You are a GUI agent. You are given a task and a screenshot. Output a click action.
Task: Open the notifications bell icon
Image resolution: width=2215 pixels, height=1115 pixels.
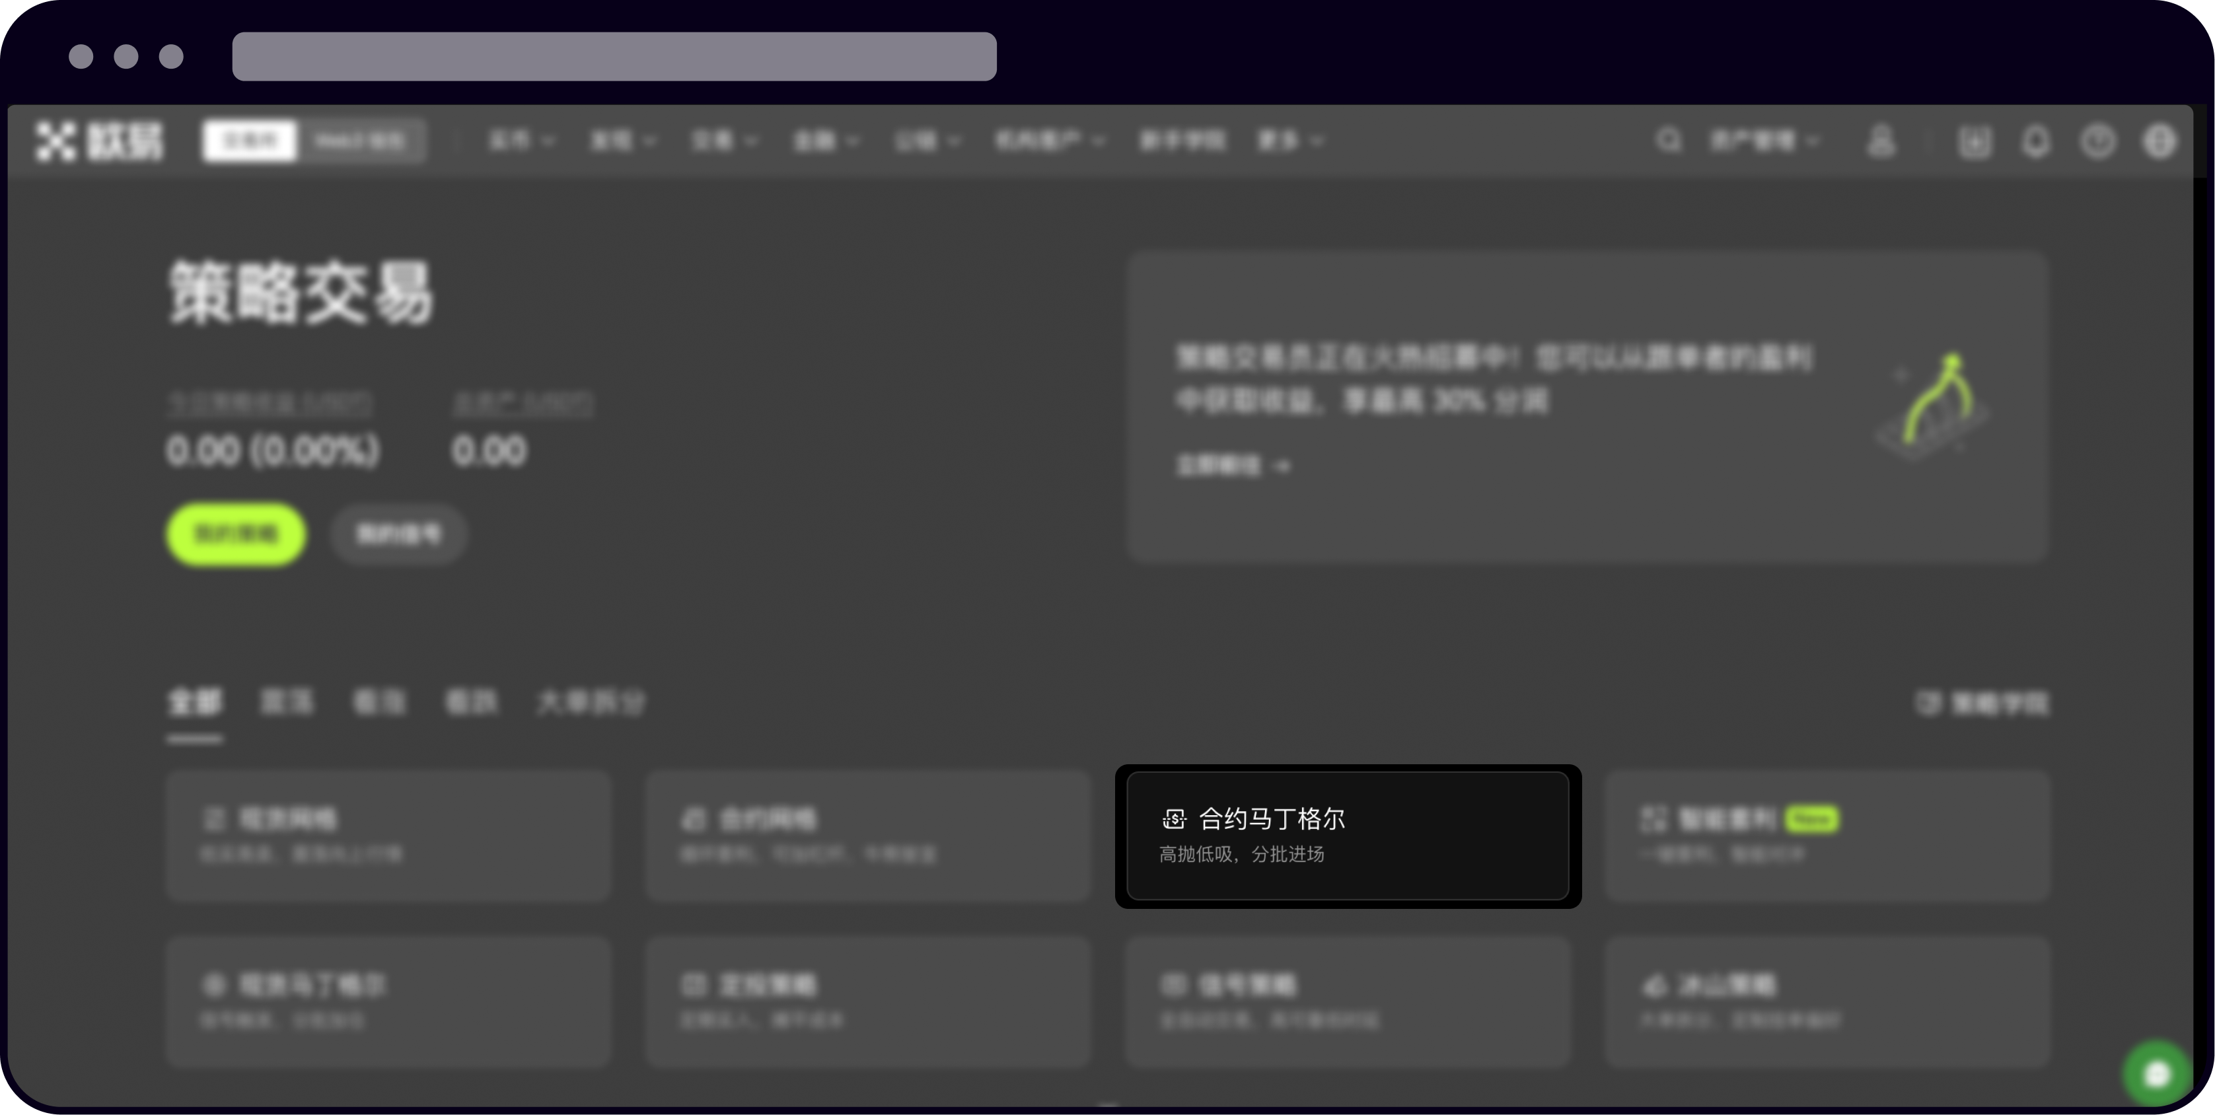[x=2035, y=141]
